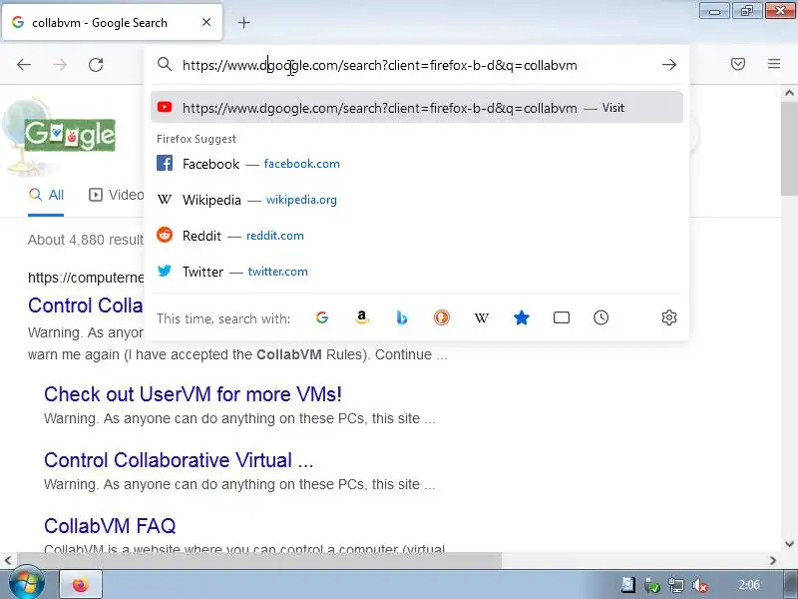This screenshot has height=599, width=798.
Task: Click in the URL address field
Action: pyautogui.click(x=417, y=65)
